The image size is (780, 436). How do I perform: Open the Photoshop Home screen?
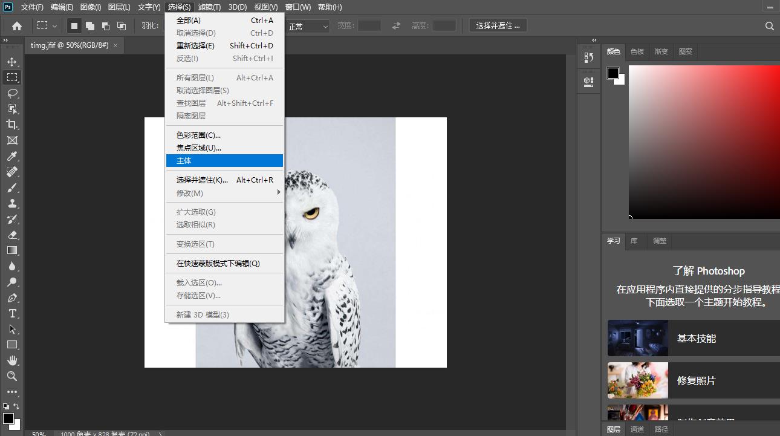coord(16,25)
